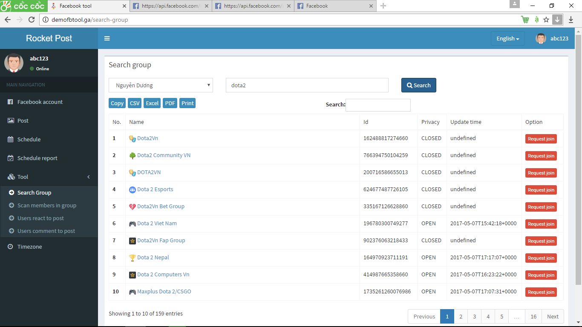Go to Schedule report in the sidebar

37,158
